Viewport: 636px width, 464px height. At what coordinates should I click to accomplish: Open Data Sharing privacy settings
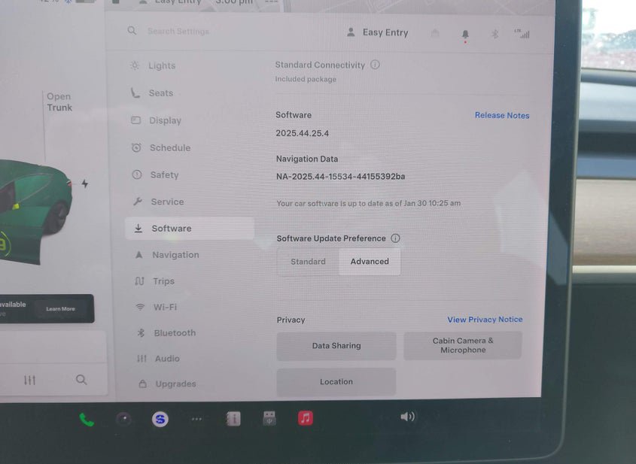coord(336,346)
